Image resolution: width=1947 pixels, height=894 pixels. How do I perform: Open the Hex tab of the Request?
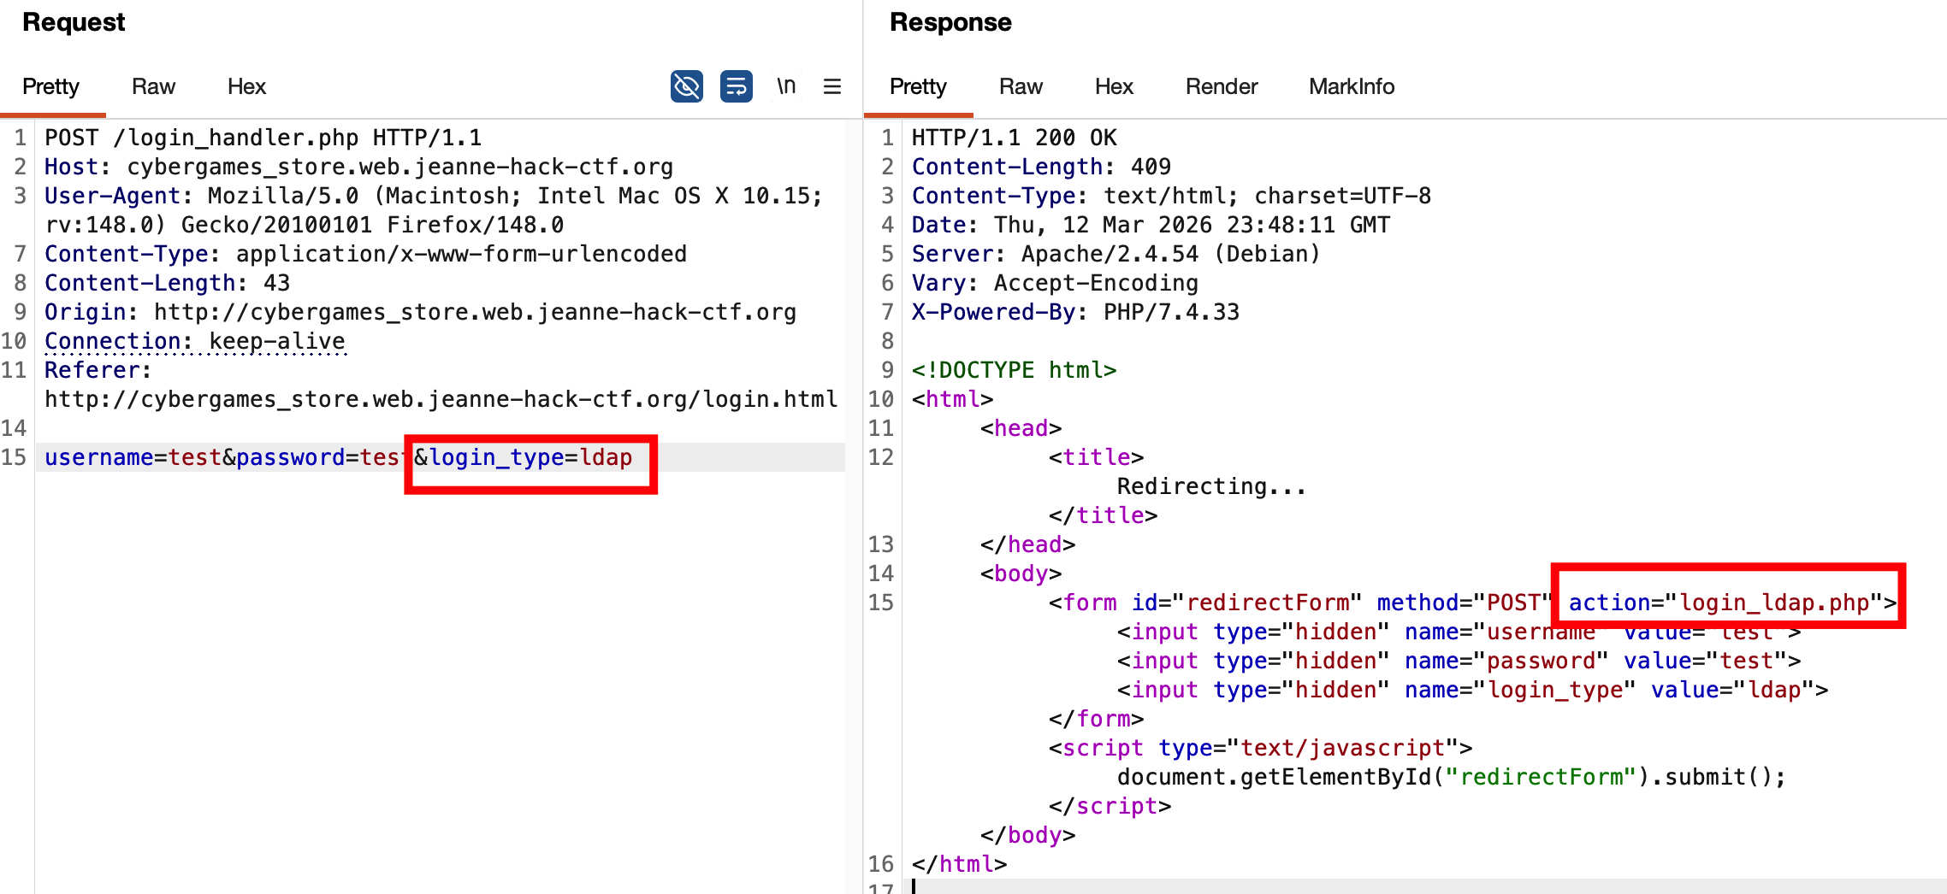point(246,85)
